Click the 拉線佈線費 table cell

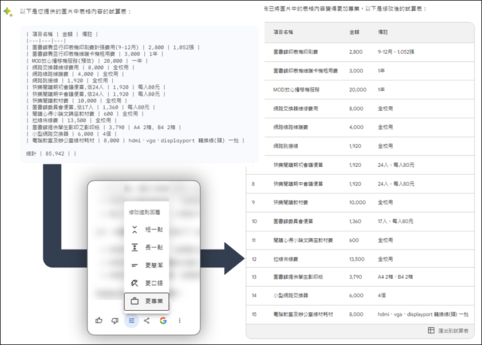pos(286,259)
